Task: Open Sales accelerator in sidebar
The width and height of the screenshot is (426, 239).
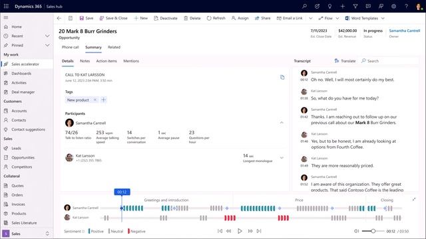Action: (27, 64)
